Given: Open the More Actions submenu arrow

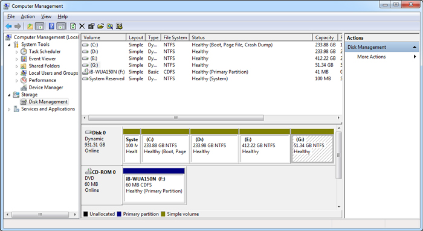Looking at the screenshot, I should 415,57.
